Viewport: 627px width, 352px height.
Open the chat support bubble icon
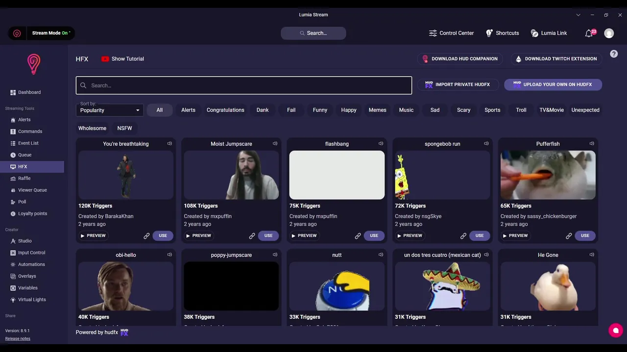616,330
